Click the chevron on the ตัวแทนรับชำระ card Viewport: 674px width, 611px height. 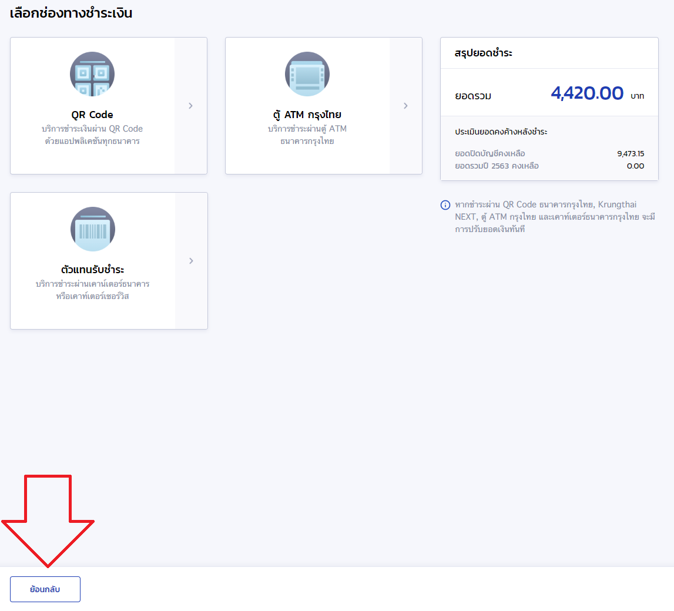point(191,261)
